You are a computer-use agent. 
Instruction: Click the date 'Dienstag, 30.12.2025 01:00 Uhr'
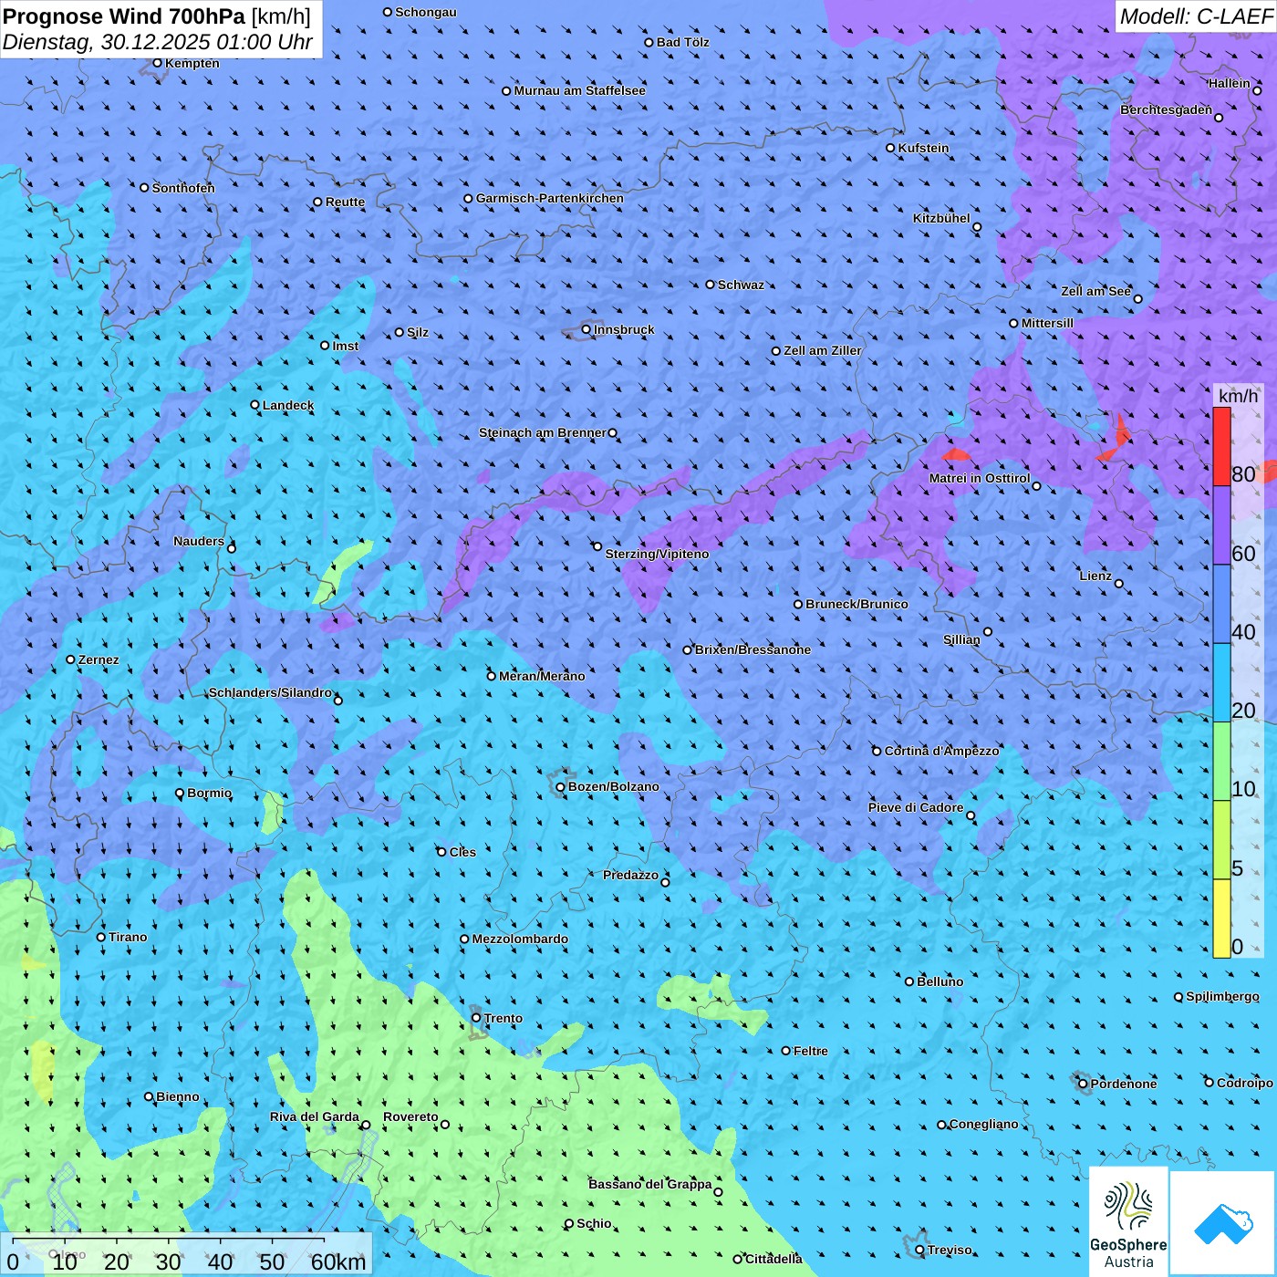(x=158, y=42)
